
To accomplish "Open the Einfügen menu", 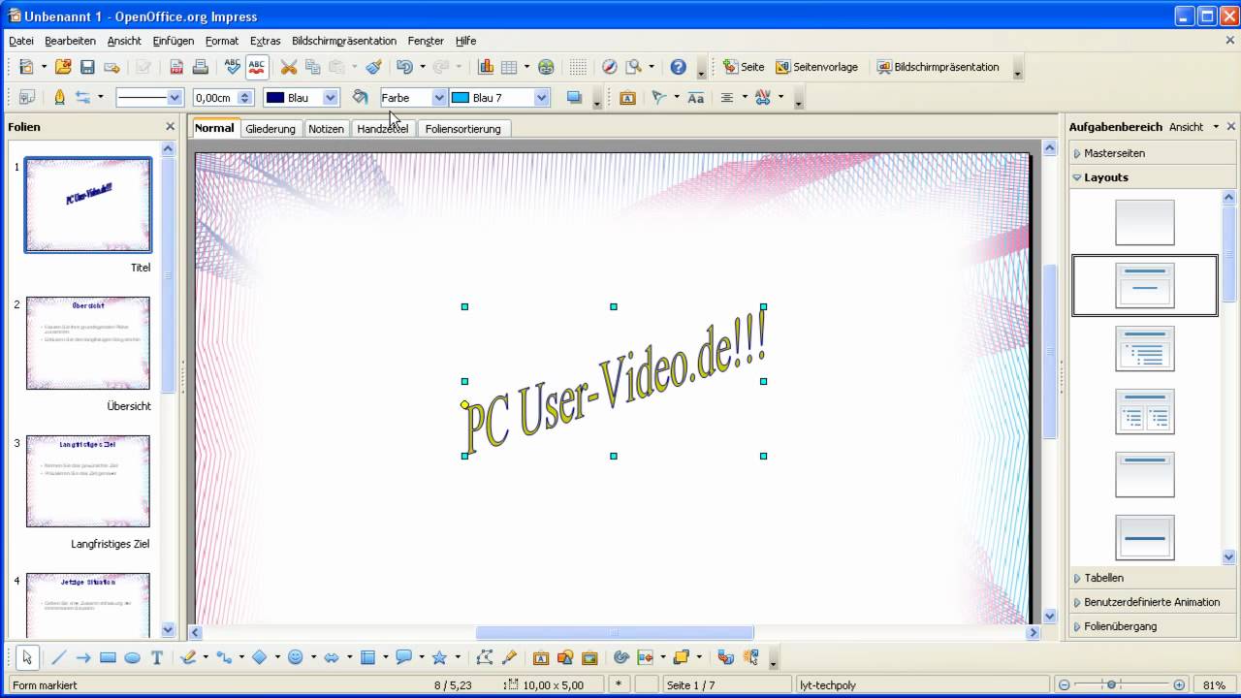I will [x=174, y=41].
